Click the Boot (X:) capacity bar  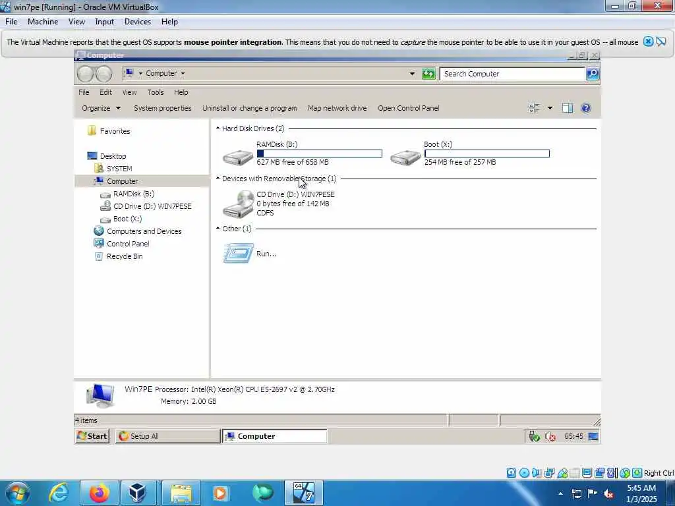(487, 154)
